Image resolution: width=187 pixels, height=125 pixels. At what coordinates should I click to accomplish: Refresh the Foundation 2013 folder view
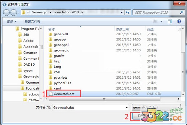tap(127, 12)
